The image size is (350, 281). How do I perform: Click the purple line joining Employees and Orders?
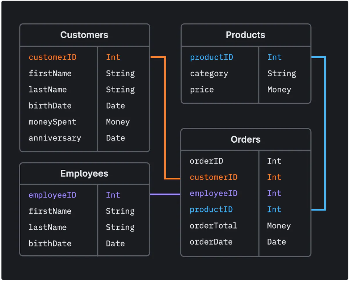[165, 194]
